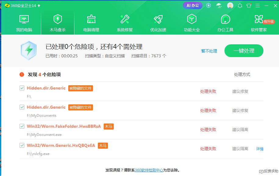This screenshot has height=176, width=279.
Task: Click 建议修复 for F:\MyDocuments item
Action: (240, 110)
